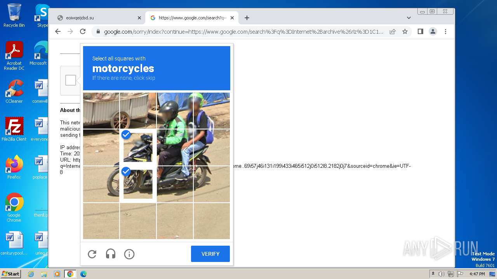Open Internet Explorer from taskbar
The width and height of the screenshot is (497, 279).
click(31, 274)
